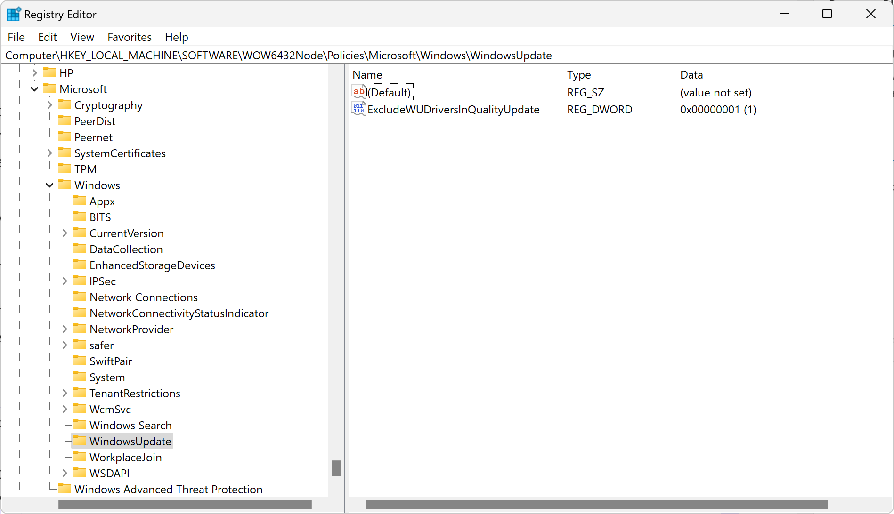Click the WindowsUpdate folder icon

click(80, 441)
